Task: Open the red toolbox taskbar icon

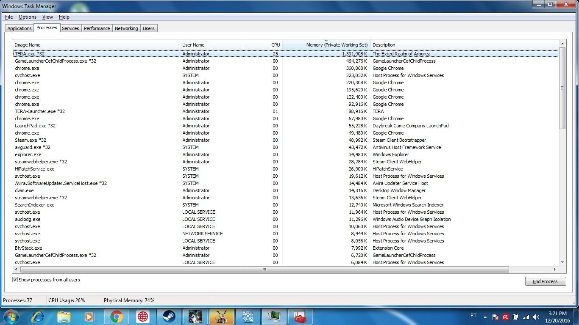Action: (x=300, y=317)
